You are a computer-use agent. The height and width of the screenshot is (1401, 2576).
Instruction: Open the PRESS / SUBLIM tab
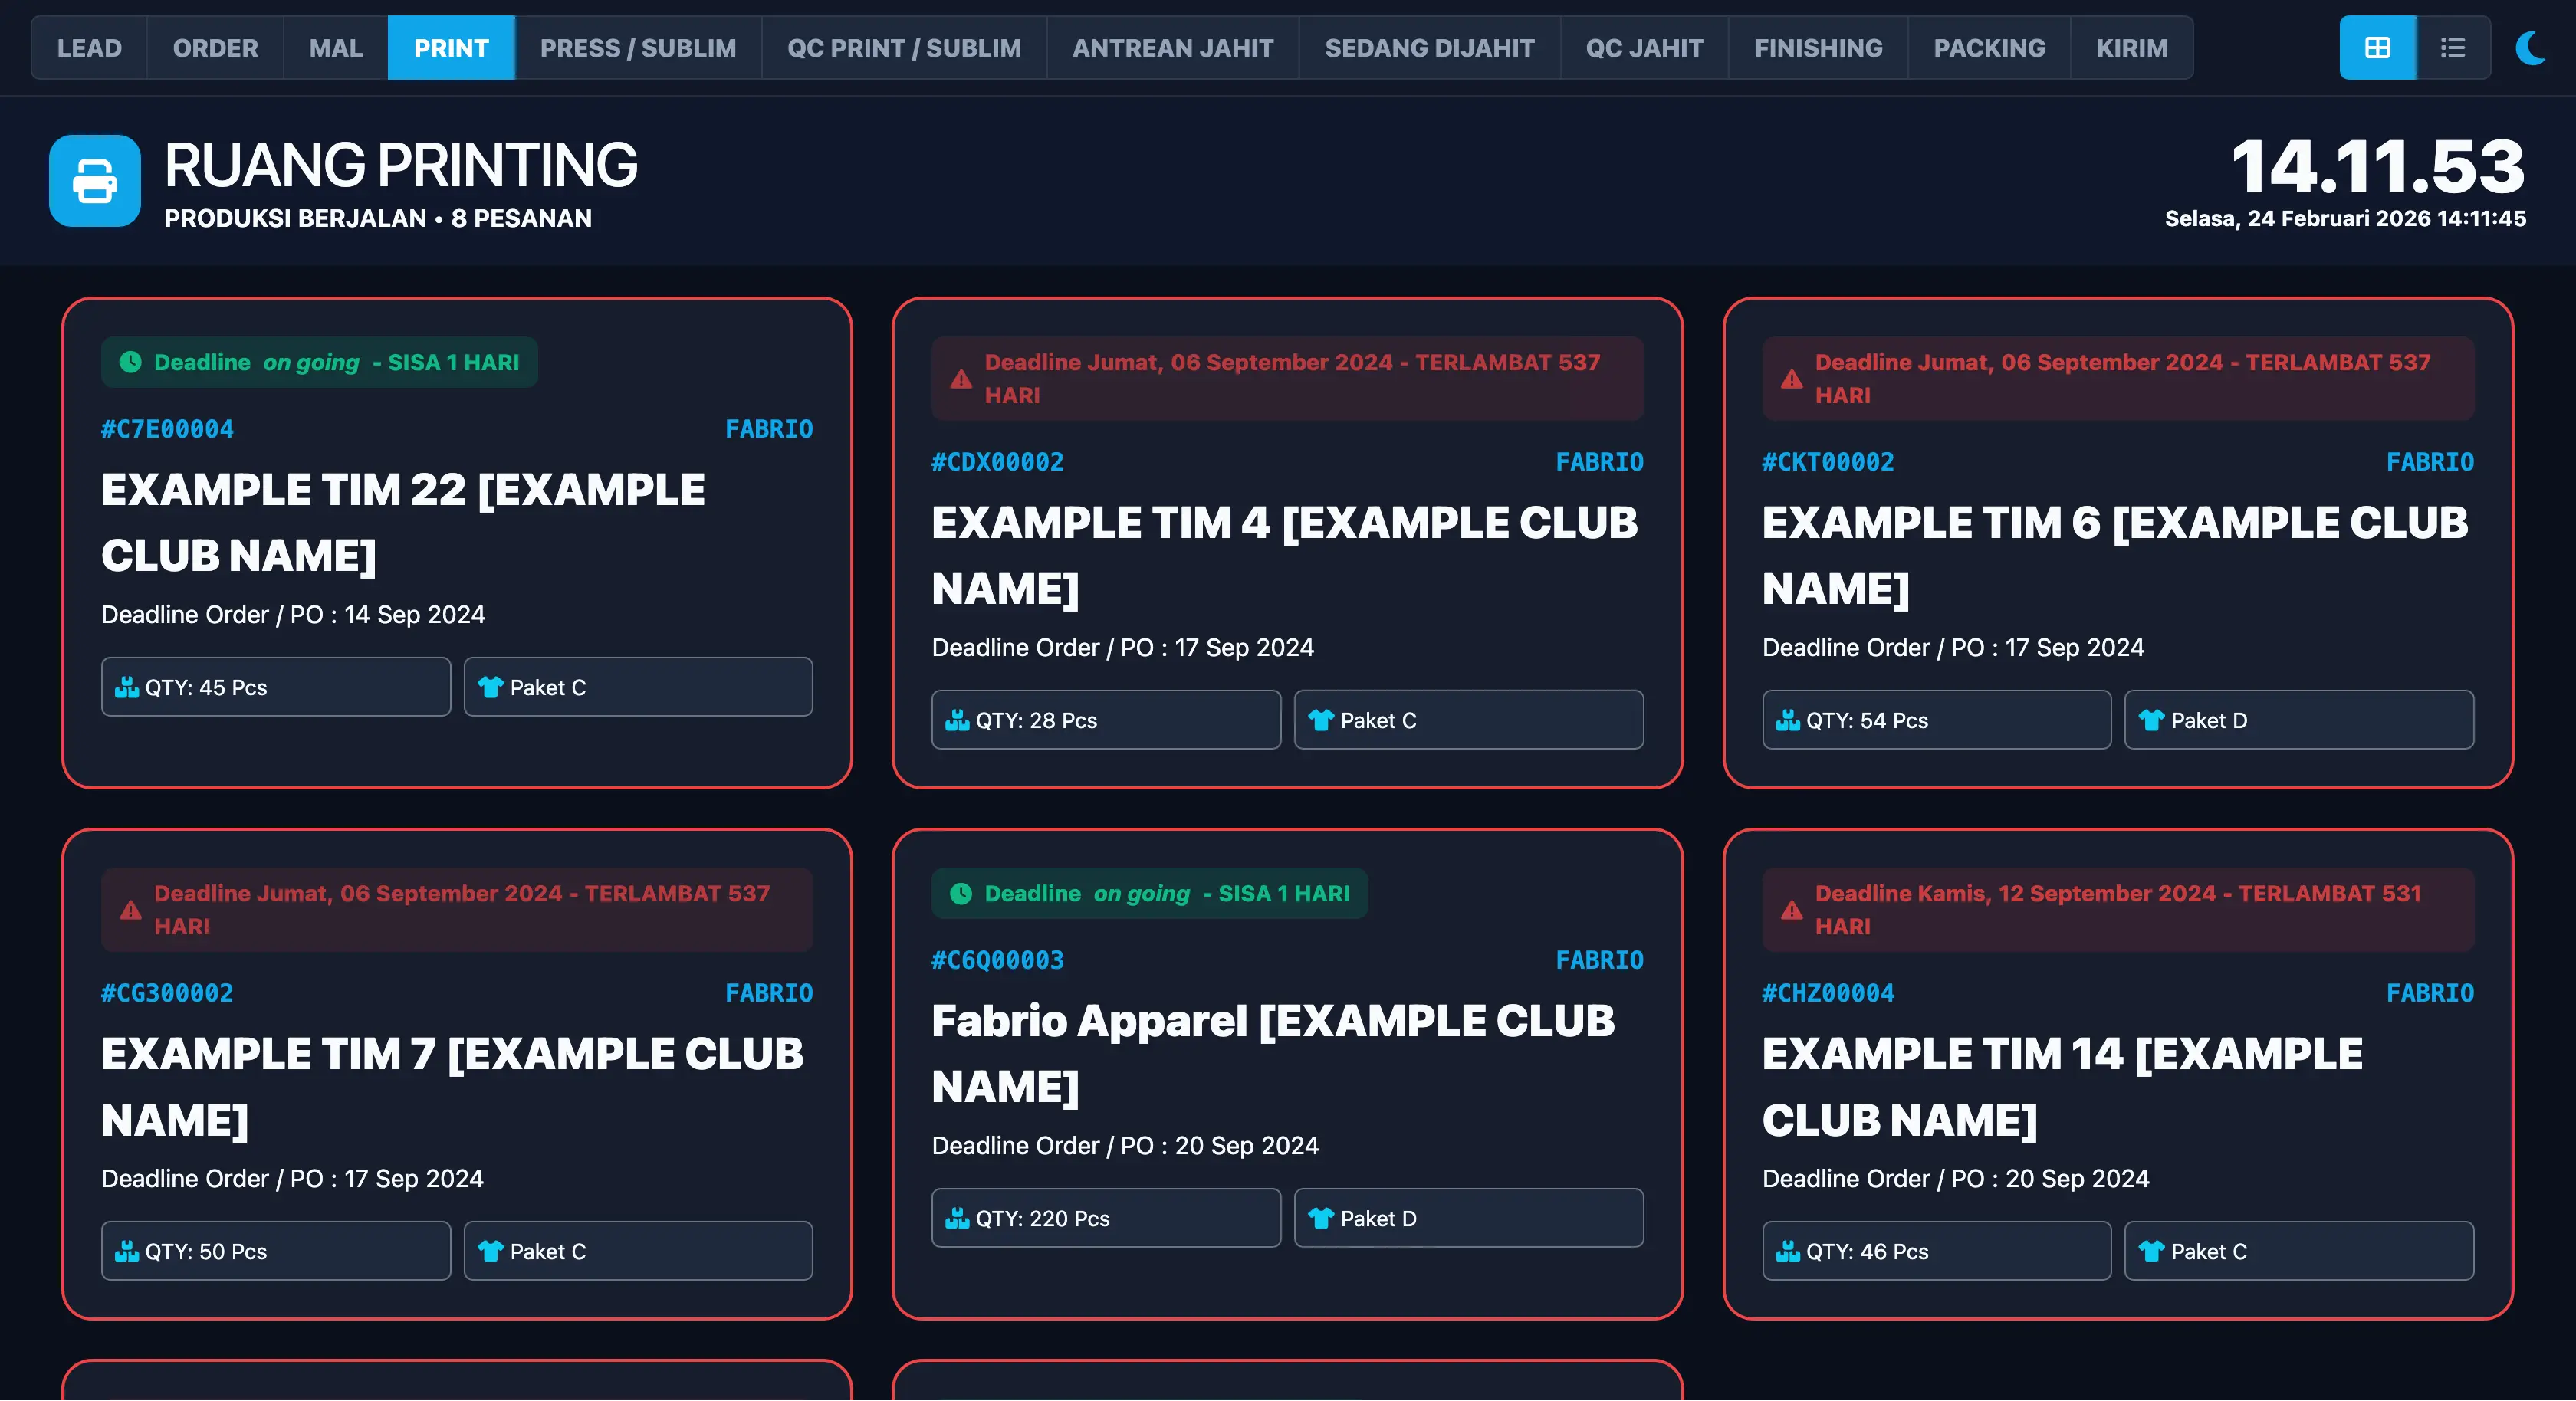(638, 47)
